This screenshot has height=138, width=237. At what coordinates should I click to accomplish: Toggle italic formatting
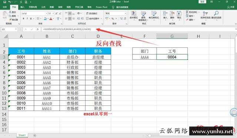point(27,18)
